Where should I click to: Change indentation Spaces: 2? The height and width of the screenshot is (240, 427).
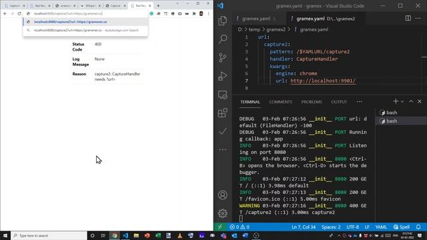coord(331,227)
